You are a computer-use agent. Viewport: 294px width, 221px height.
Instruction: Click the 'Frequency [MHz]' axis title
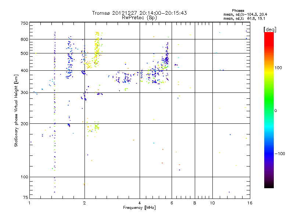click(x=139, y=208)
